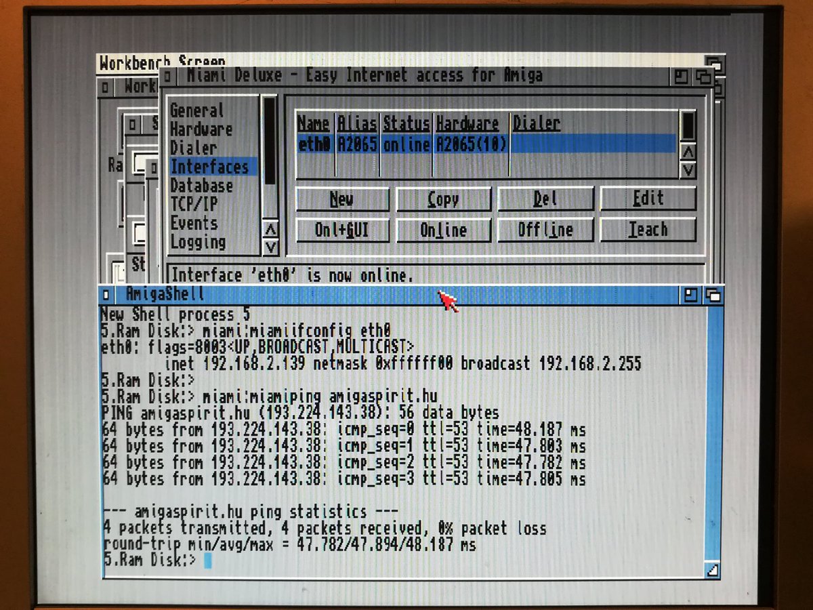Screen dimensions: 813x610
Task: Select Hardware in Miami settings list
Action: pos(201,129)
